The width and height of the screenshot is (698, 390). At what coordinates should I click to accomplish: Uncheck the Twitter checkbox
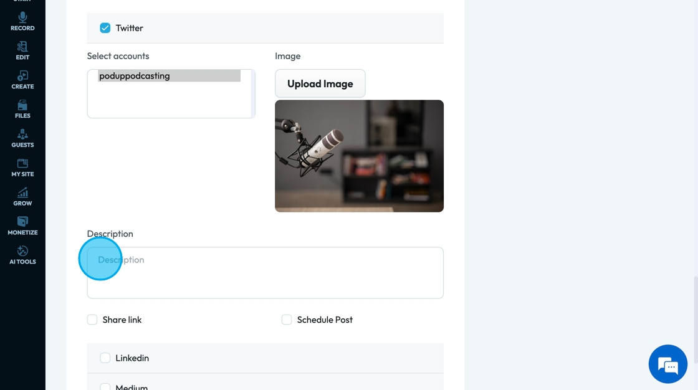coord(105,28)
